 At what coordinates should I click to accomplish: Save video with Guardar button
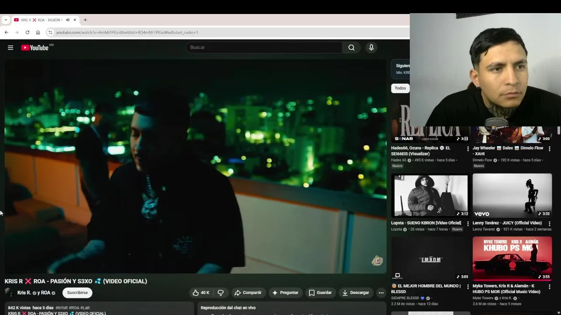tap(320, 293)
